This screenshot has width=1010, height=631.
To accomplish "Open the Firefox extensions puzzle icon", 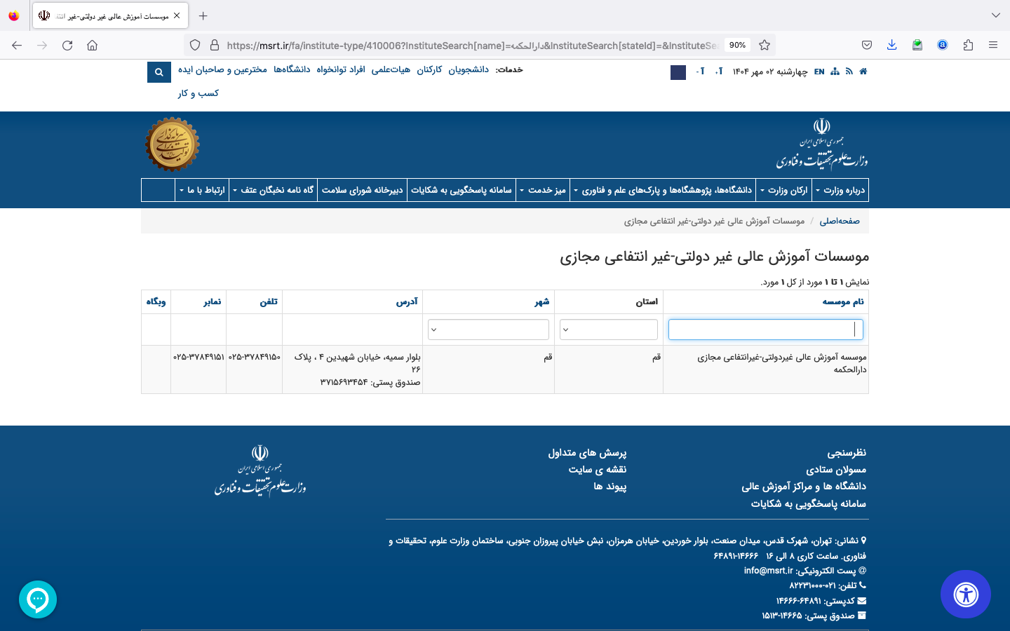I will pyautogui.click(x=968, y=45).
